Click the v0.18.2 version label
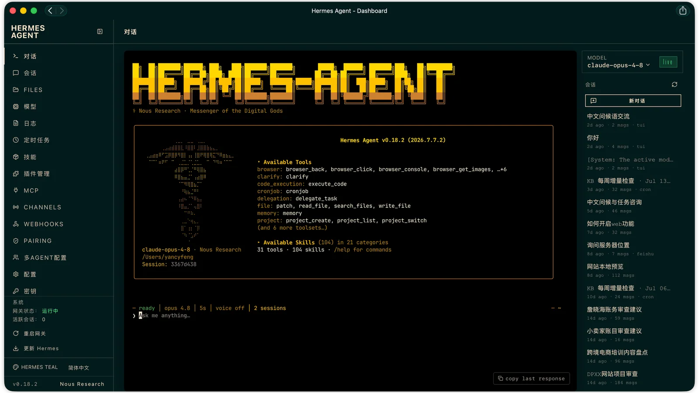This screenshot has width=699, height=393. pos(25,384)
